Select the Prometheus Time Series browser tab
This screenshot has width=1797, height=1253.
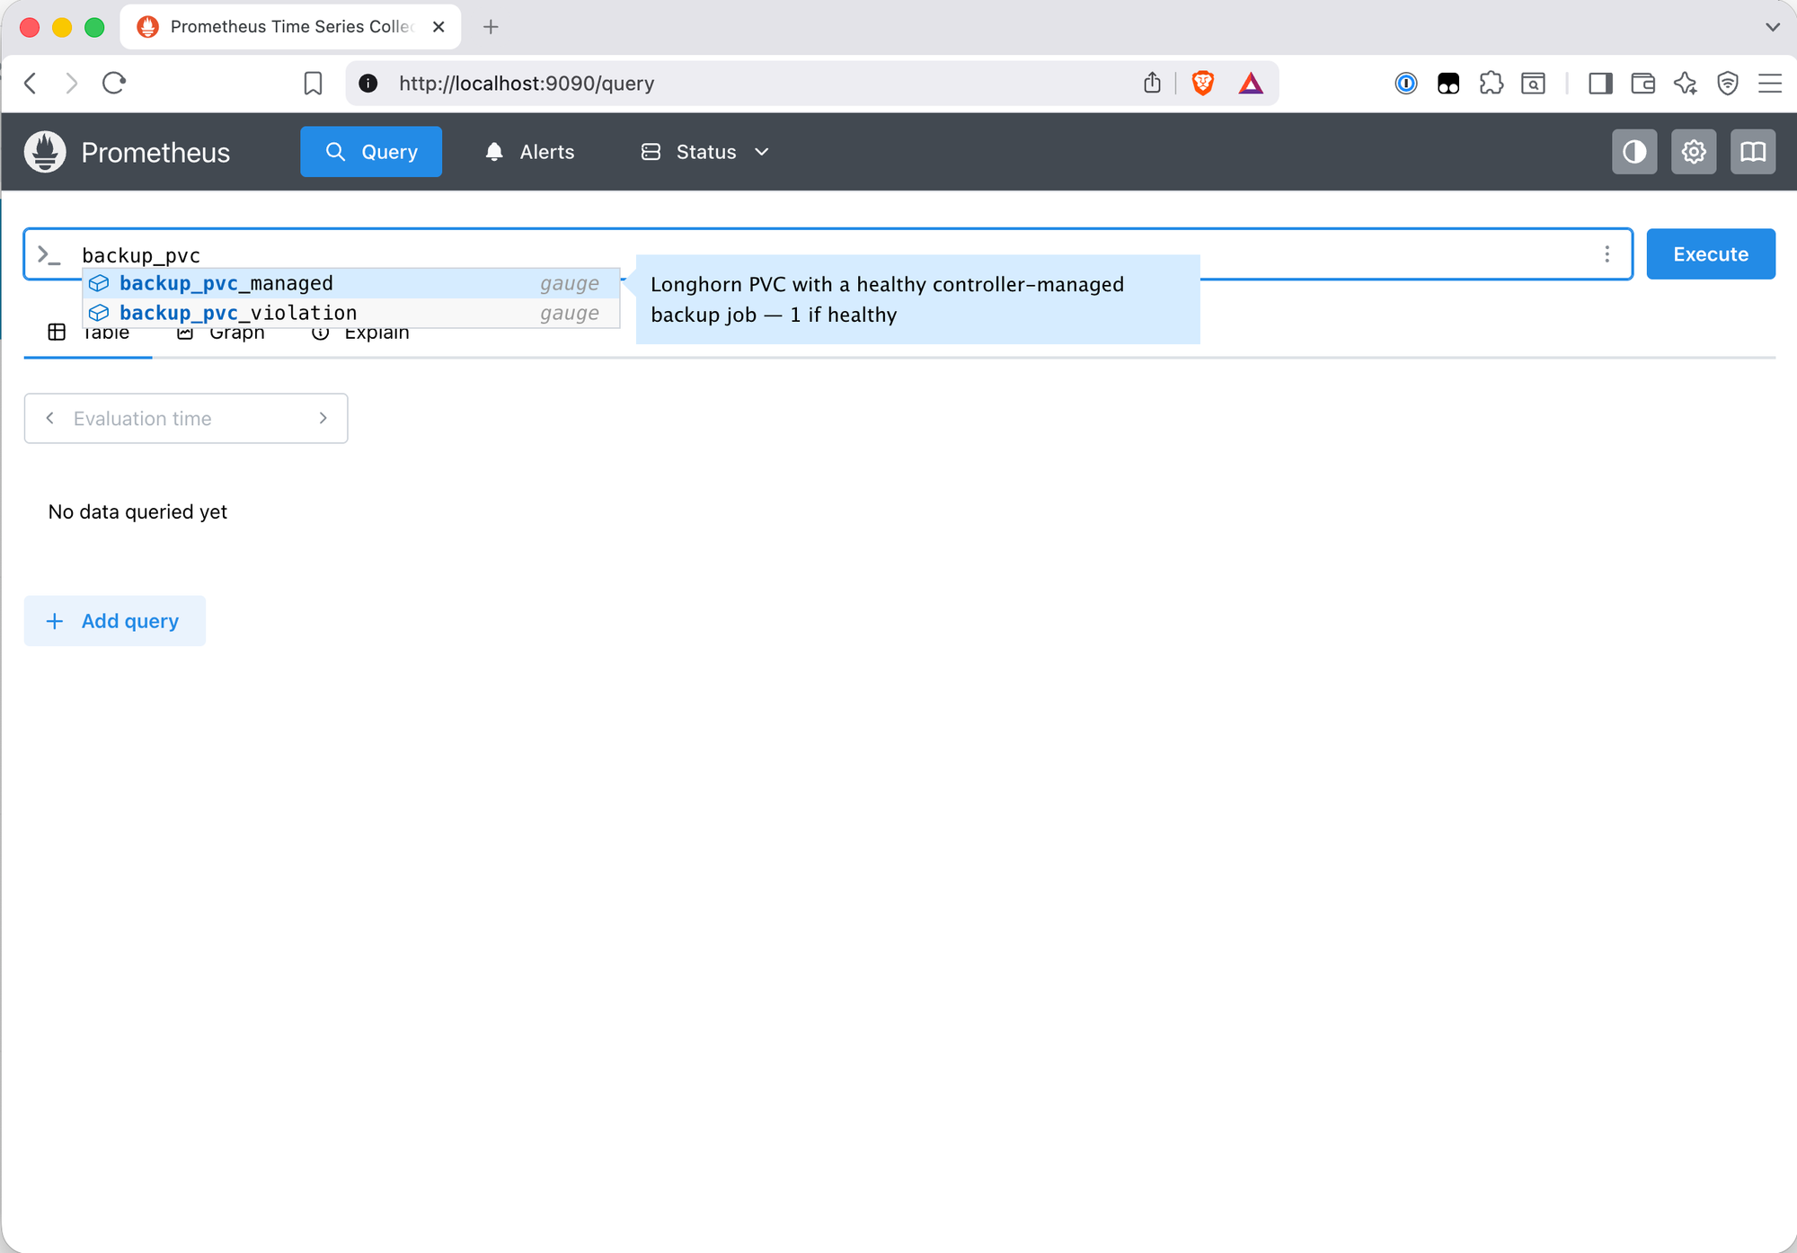[x=290, y=27]
